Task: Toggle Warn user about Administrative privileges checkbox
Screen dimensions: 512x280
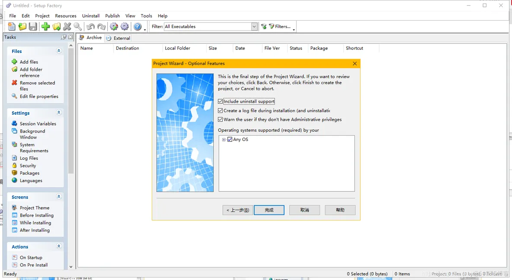Action: [x=221, y=120]
